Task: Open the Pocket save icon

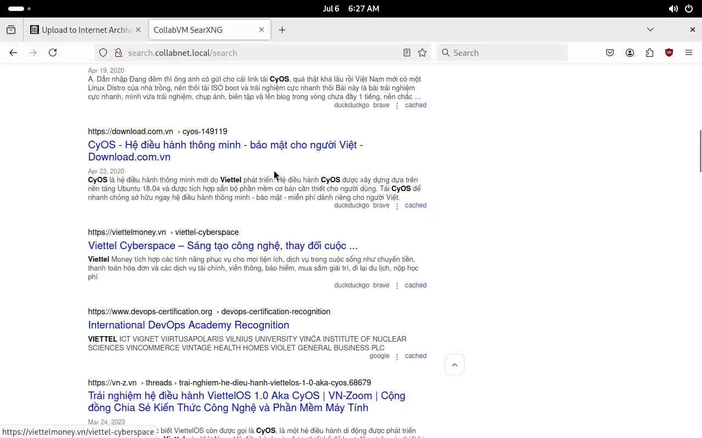Action: tap(610, 53)
